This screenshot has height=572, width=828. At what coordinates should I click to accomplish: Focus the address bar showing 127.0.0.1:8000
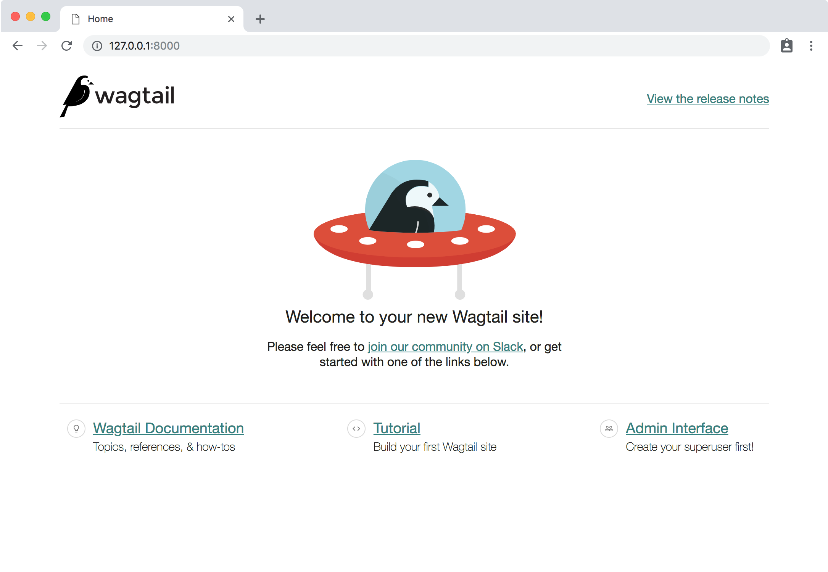(420, 46)
